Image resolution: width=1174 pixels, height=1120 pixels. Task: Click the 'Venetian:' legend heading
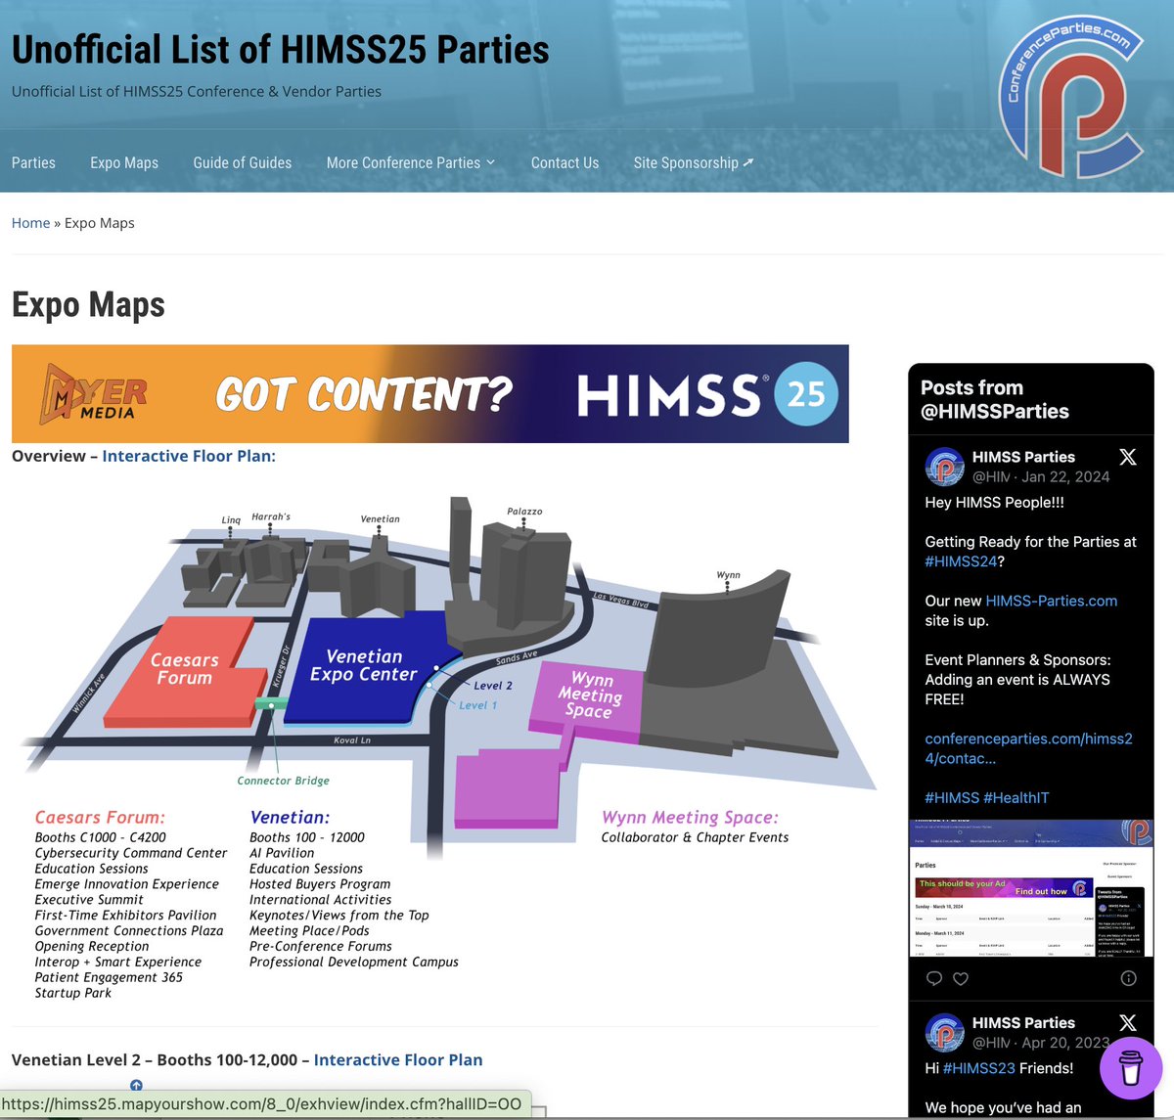click(290, 817)
